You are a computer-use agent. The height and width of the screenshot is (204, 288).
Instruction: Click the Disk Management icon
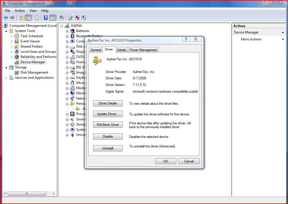coord(17,72)
